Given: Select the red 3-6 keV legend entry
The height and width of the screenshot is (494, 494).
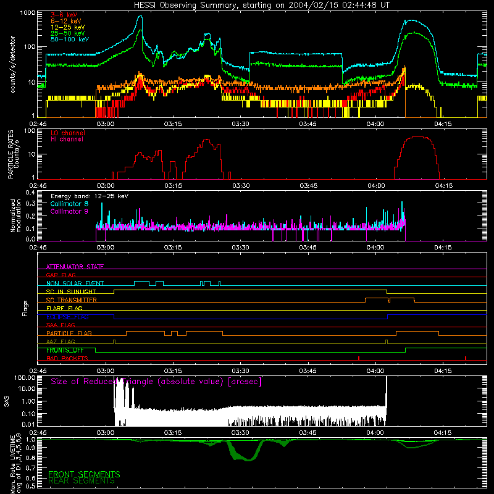Looking at the screenshot, I should point(64,15).
